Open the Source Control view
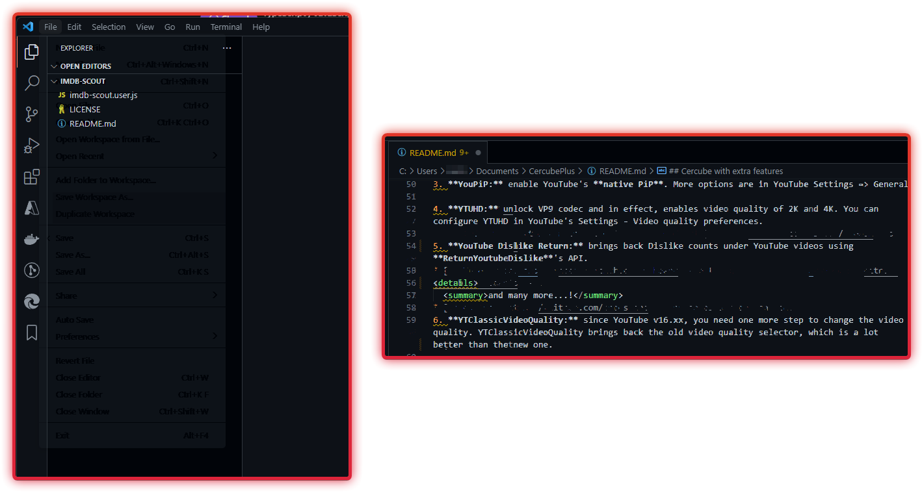Viewport: 922px width, 493px height. 31,114
